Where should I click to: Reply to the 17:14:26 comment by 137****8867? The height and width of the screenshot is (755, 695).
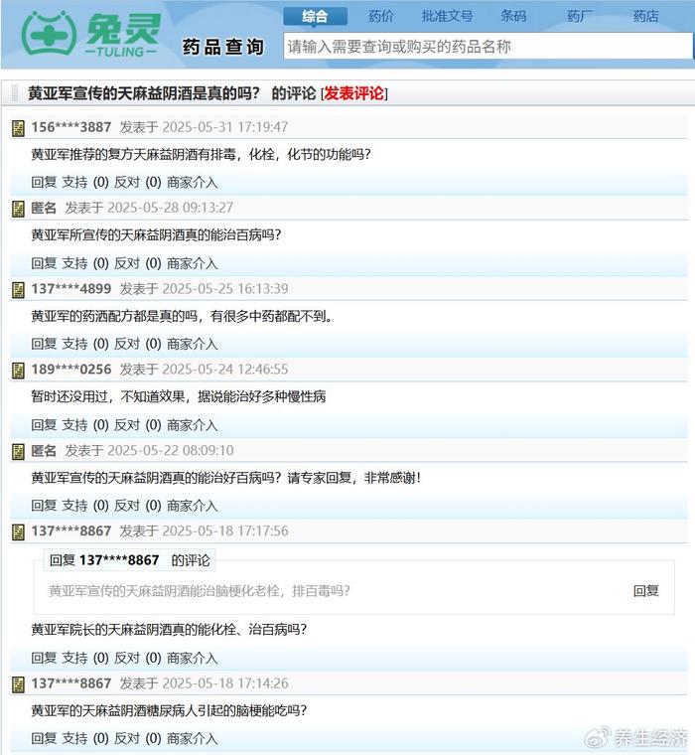pyautogui.click(x=44, y=738)
